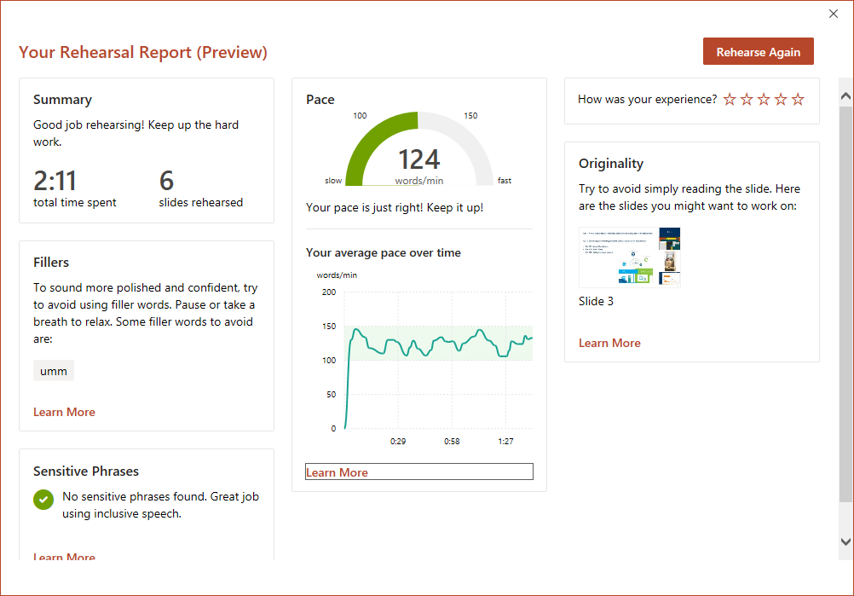Click the average pace over time chart
This screenshot has height=596, width=854.
tap(437, 358)
